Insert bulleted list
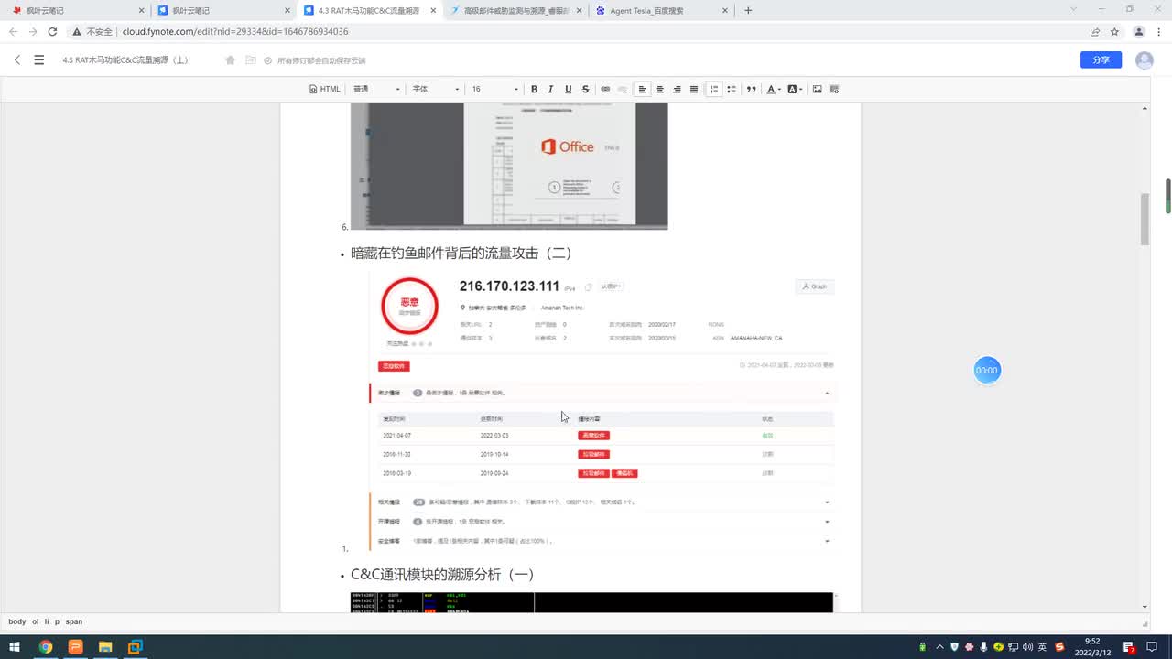 click(732, 89)
